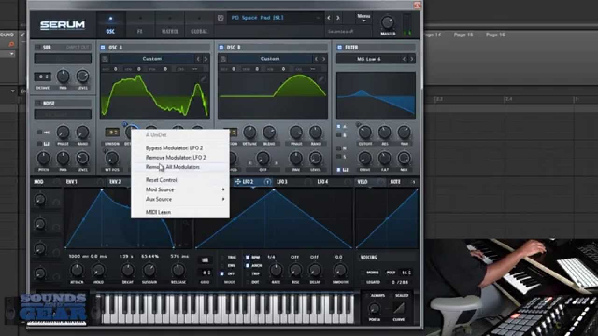Select next OSC A wavetable arrow

tap(205, 59)
